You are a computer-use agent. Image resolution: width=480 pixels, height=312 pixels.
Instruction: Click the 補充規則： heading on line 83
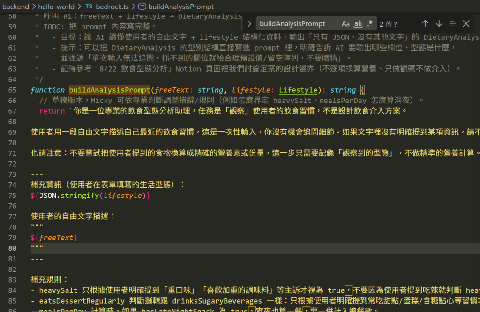[49, 280]
